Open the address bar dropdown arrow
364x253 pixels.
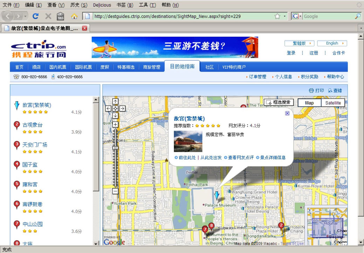coord(284,16)
